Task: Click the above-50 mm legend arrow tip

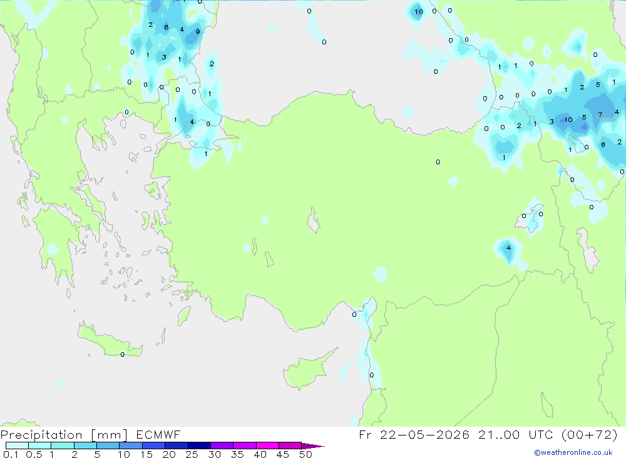Action: click(x=313, y=446)
